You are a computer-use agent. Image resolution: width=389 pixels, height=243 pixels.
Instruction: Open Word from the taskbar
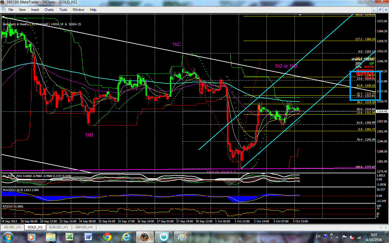pos(88,236)
